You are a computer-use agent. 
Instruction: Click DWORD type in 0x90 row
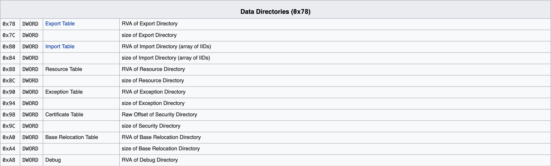pos(30,92)
